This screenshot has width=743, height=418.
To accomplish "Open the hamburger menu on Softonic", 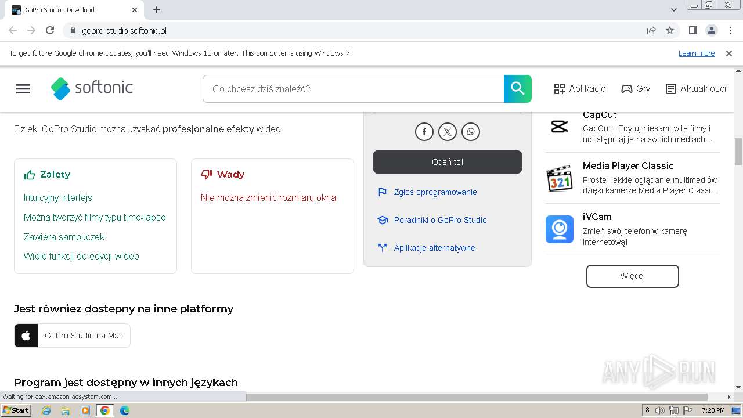I will [x=23, y=89].
